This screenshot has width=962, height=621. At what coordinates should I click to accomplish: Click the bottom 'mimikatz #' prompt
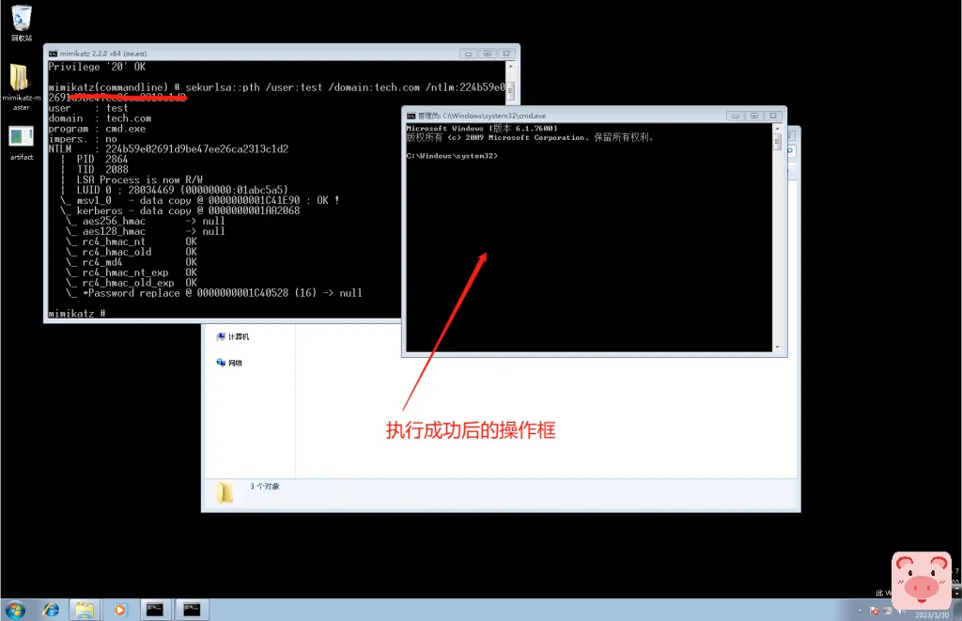[x=77, y=314]
